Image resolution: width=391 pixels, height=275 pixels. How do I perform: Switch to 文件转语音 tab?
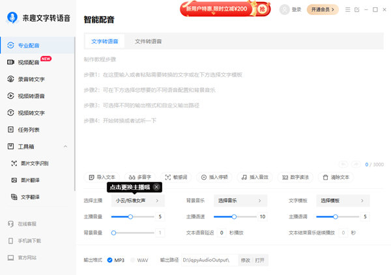pos(149,42)
